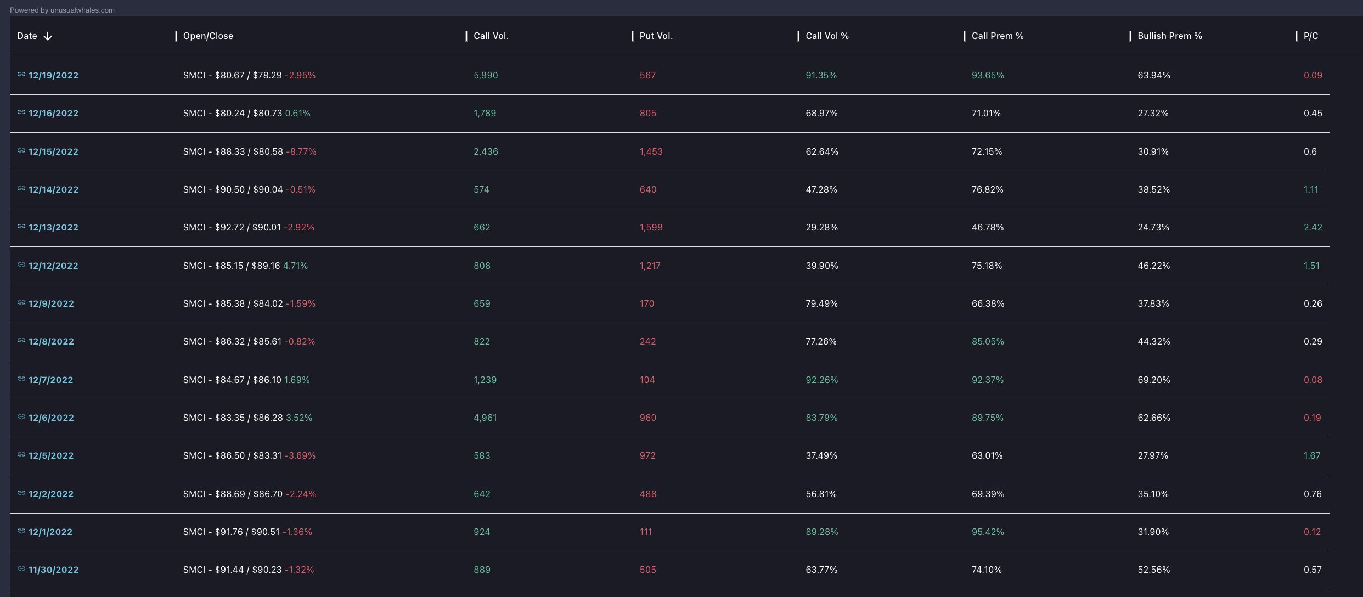1363x597 pixels.
Task: Click the link icon beside 12/5/2022
Action: pos(21,454)
